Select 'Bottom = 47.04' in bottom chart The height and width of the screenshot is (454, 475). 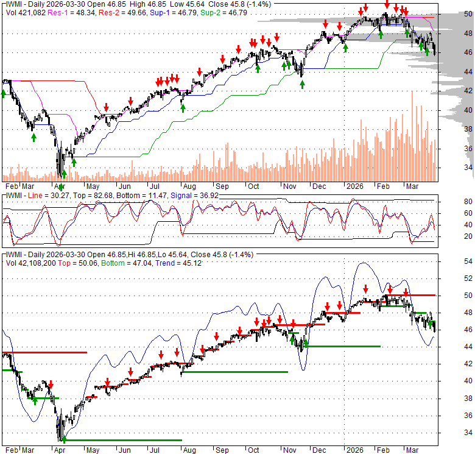coord(126,263)
